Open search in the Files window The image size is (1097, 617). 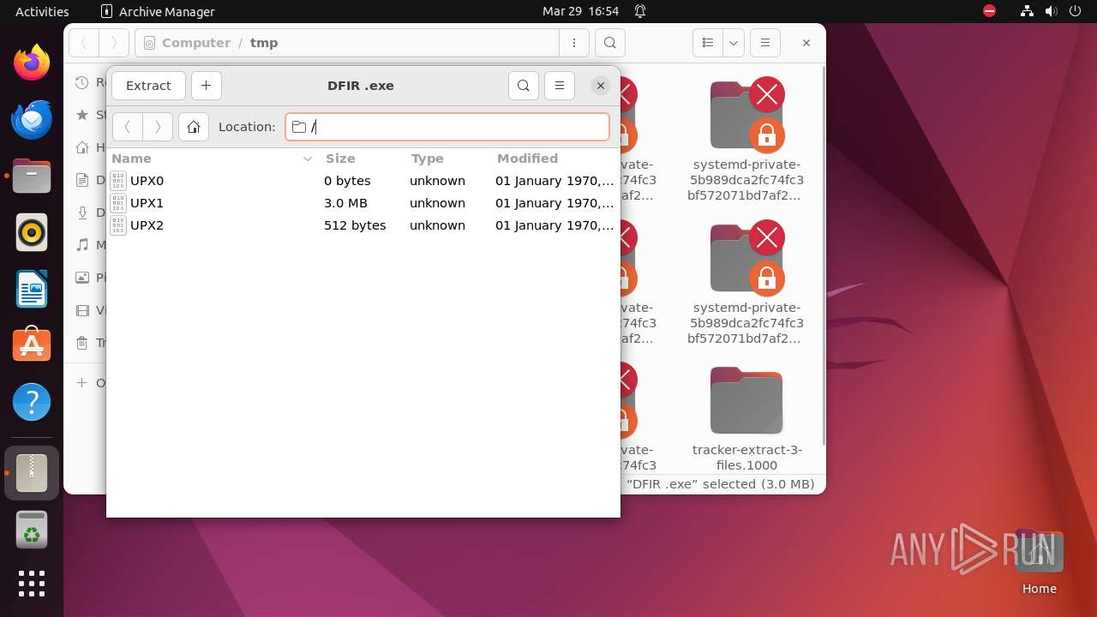tap(609, 43)
